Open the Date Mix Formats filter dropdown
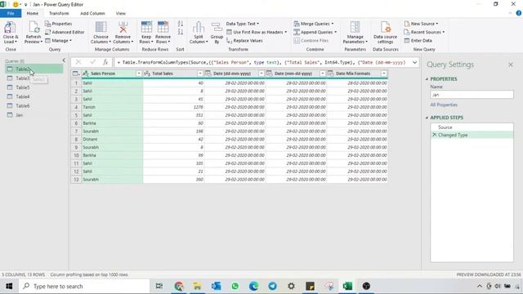 click(x=384, y=73)
